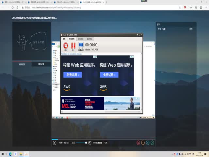Mute the video volume speaker icon

[73, 143]
